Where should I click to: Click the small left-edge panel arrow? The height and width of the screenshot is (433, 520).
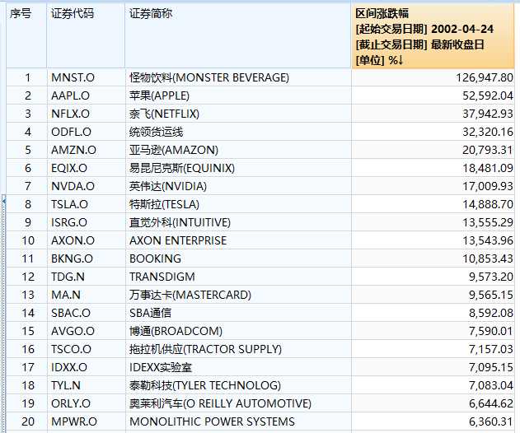pos(3,201)
